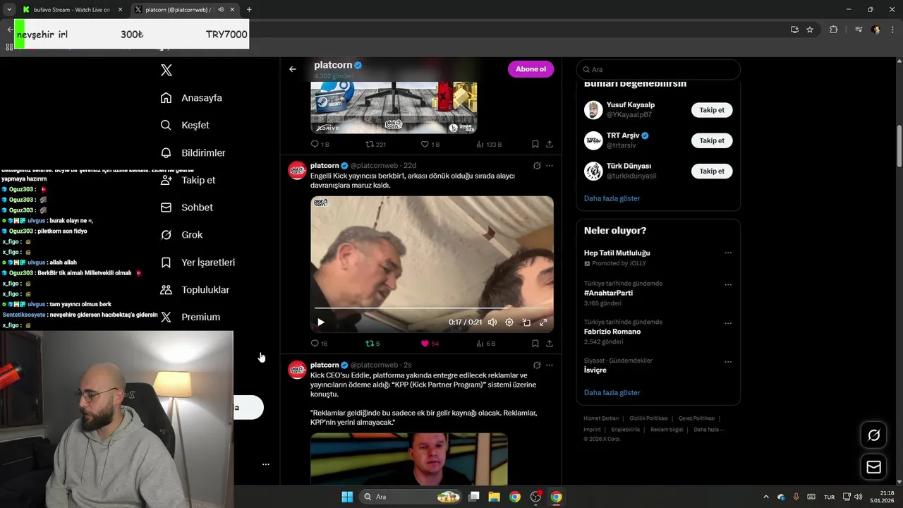Reply to the top post (1 B replies)
The width and height of the screenshot is (903, 508).
(320, 144)
